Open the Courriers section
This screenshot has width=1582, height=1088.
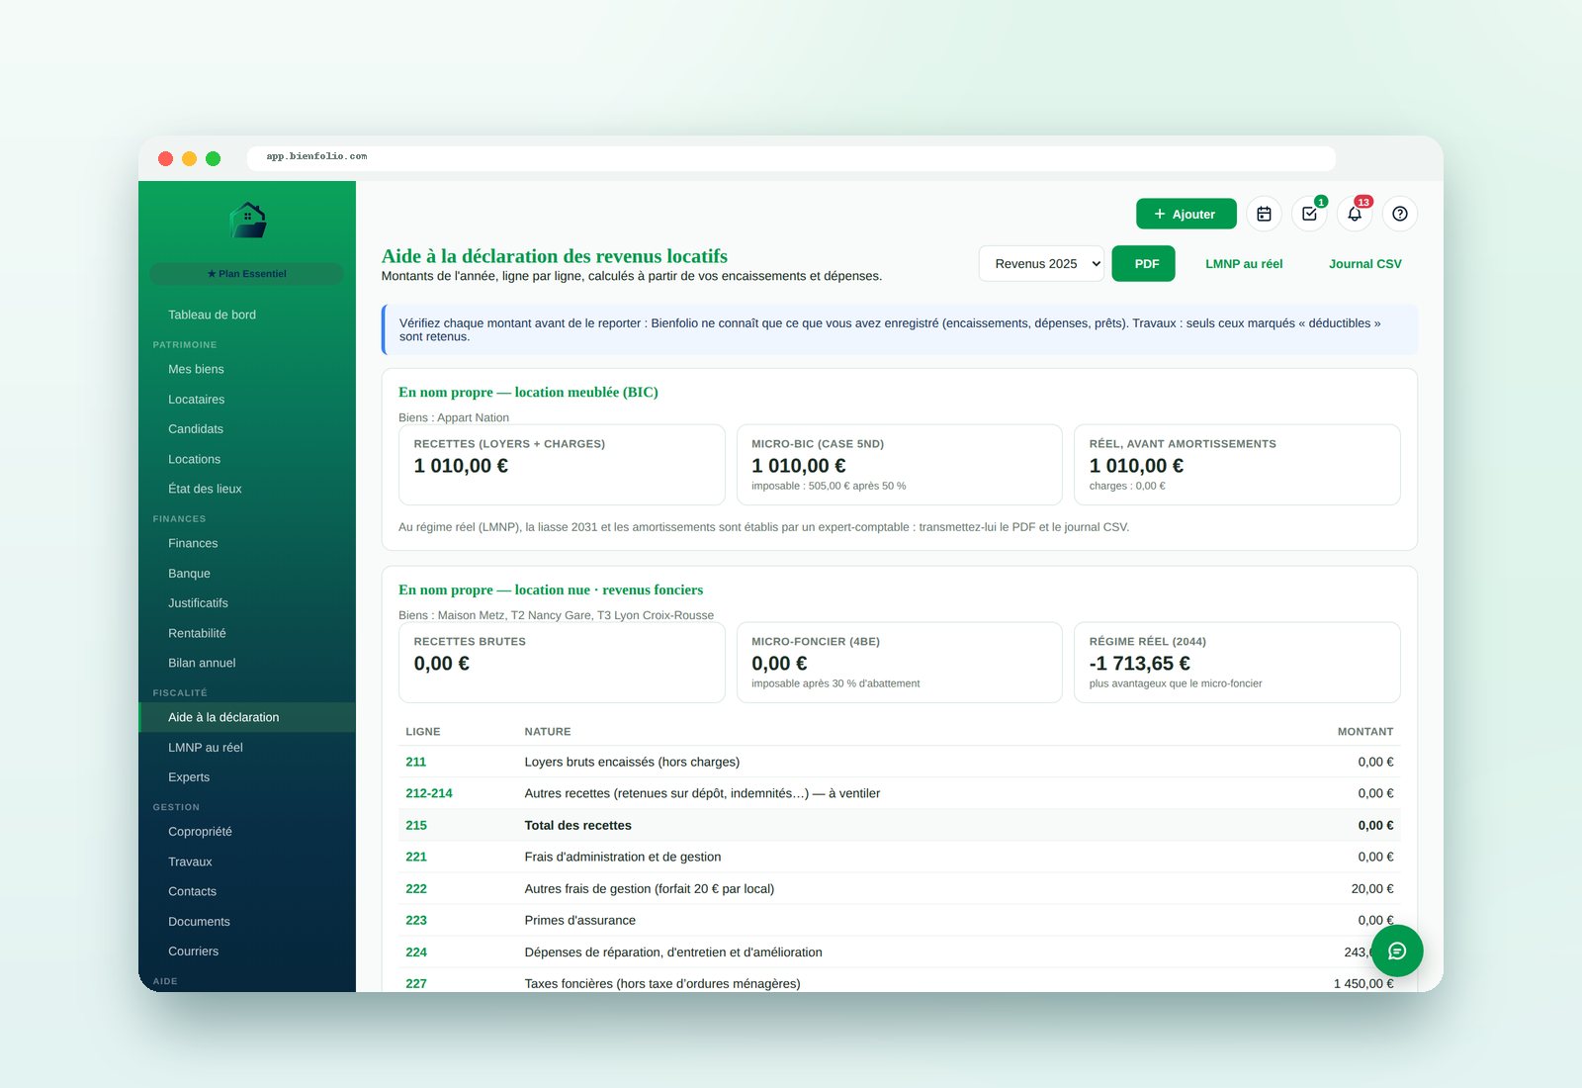click(x=247, y=952)
